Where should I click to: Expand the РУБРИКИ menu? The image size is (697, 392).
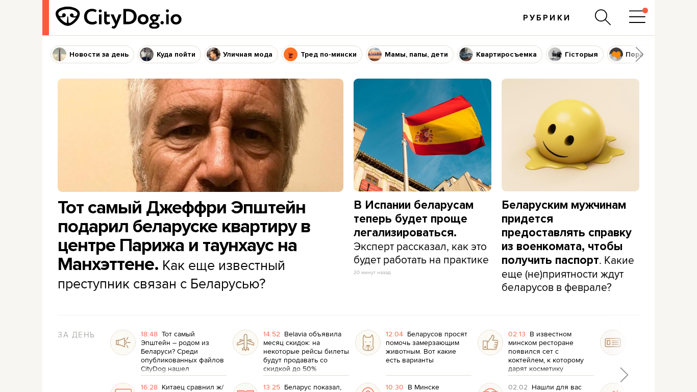(x=546, y=18)
